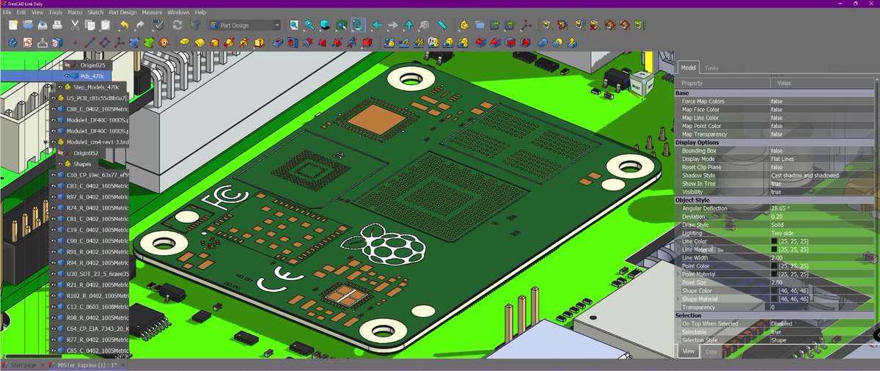The height and width of the screenshot is (371, 880).
Task: Click the Create body icon
Action: (x=12, y=43)
